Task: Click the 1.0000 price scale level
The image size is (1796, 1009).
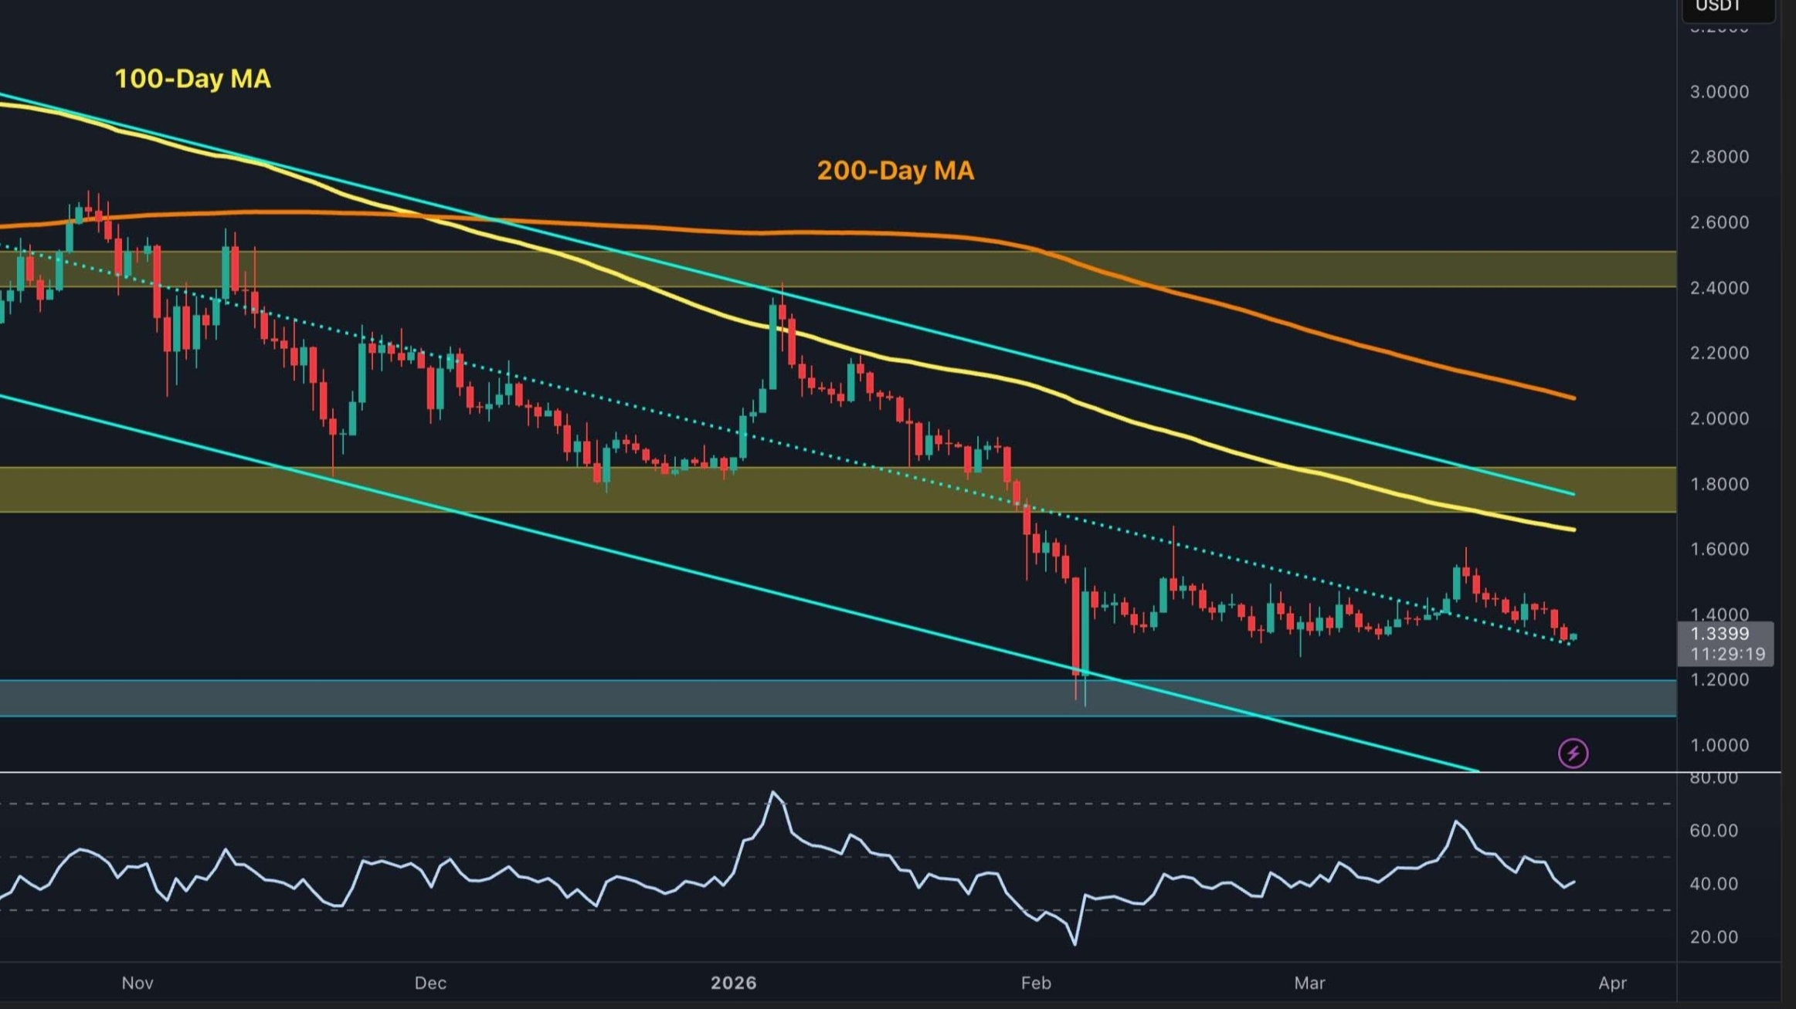Action: [x=1719, y=746]
